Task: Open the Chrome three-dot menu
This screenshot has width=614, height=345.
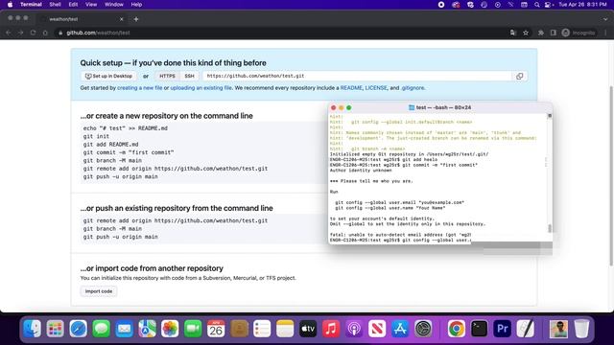Action: (605, 33)
